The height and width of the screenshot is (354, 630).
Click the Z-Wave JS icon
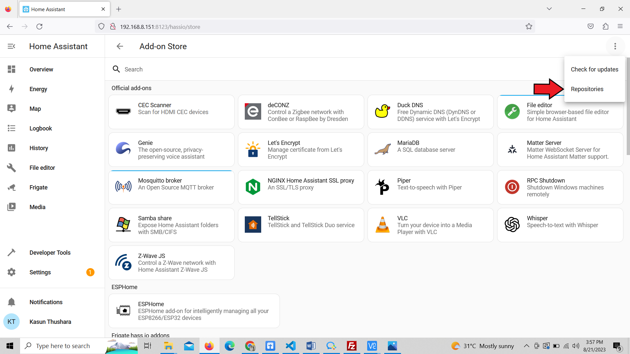123,262
